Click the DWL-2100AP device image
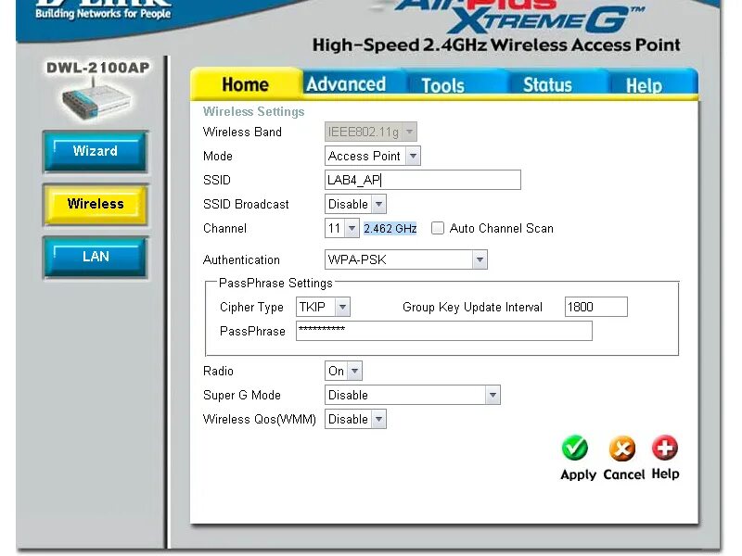 [96, 100]
